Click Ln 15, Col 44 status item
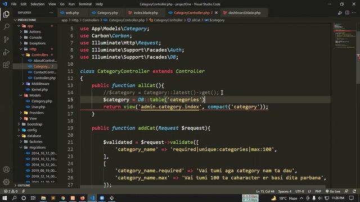This screenshot has width=360, height=202. pyautogui.click(x=265, y=191)
